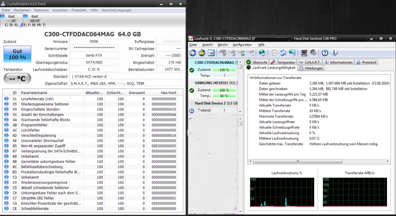
Task: Click the monitor with red pen icon
Action: click(304, 53)
